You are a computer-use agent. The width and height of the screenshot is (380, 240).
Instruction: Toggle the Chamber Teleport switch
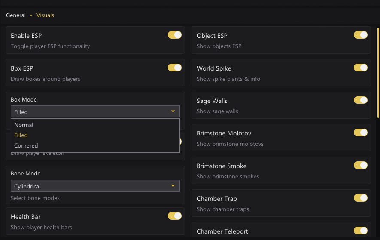[x=360, y=231]
